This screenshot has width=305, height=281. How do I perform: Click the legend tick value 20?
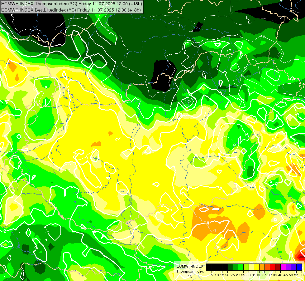228,275
